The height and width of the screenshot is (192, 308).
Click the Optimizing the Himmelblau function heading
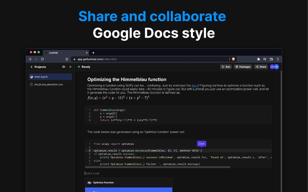point(127,79)
